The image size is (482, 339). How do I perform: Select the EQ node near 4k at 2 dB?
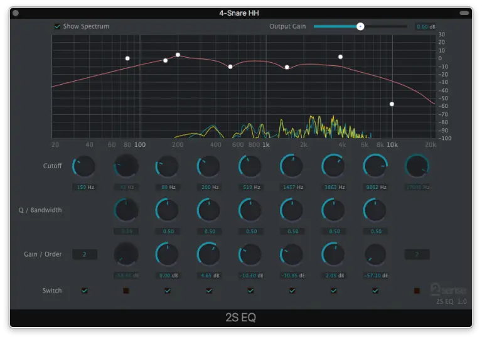(x=340, y=56)
